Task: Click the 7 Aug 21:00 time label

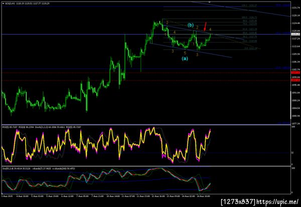Action: [x=98, y=196]
